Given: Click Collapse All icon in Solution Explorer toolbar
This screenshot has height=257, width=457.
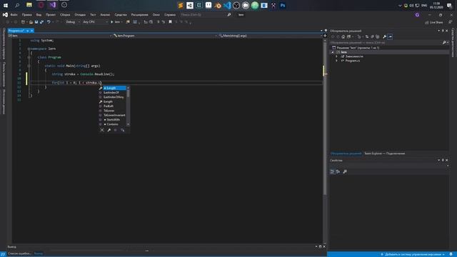Looking at the screenshot, I should pyautogui.click(x=372, y=36).
